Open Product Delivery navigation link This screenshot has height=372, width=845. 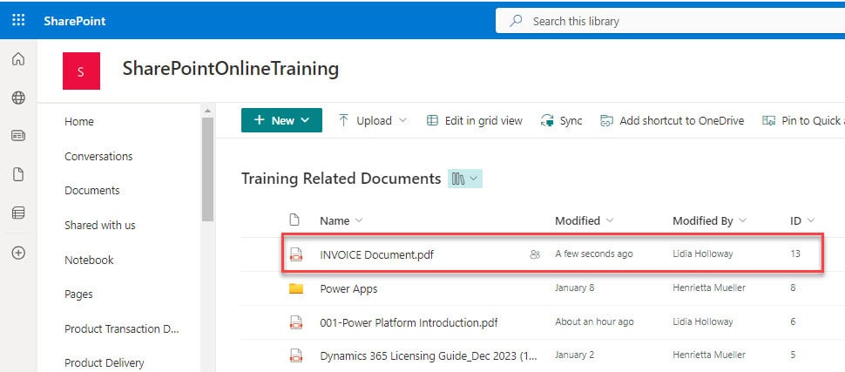[x=104, y=362]
